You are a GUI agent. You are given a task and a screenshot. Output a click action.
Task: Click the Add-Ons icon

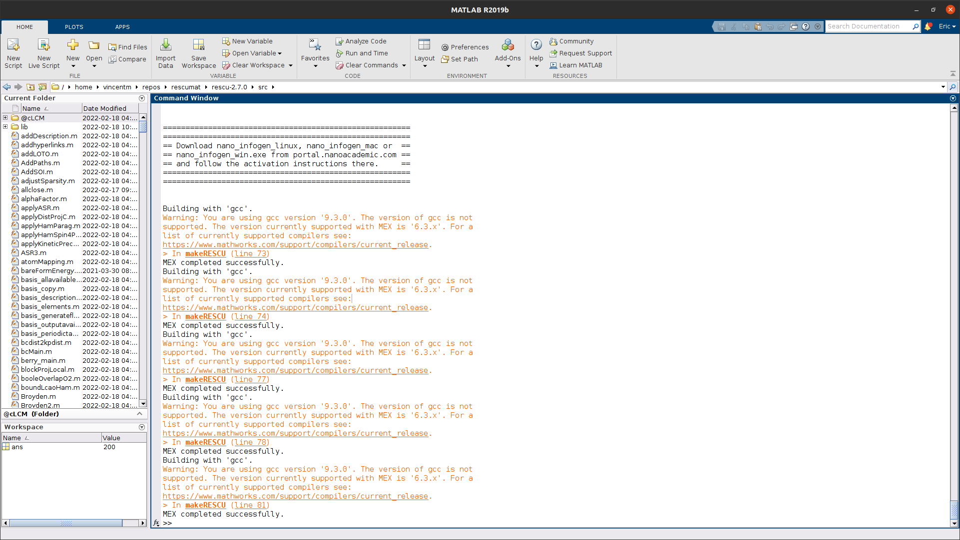(508, 45)
